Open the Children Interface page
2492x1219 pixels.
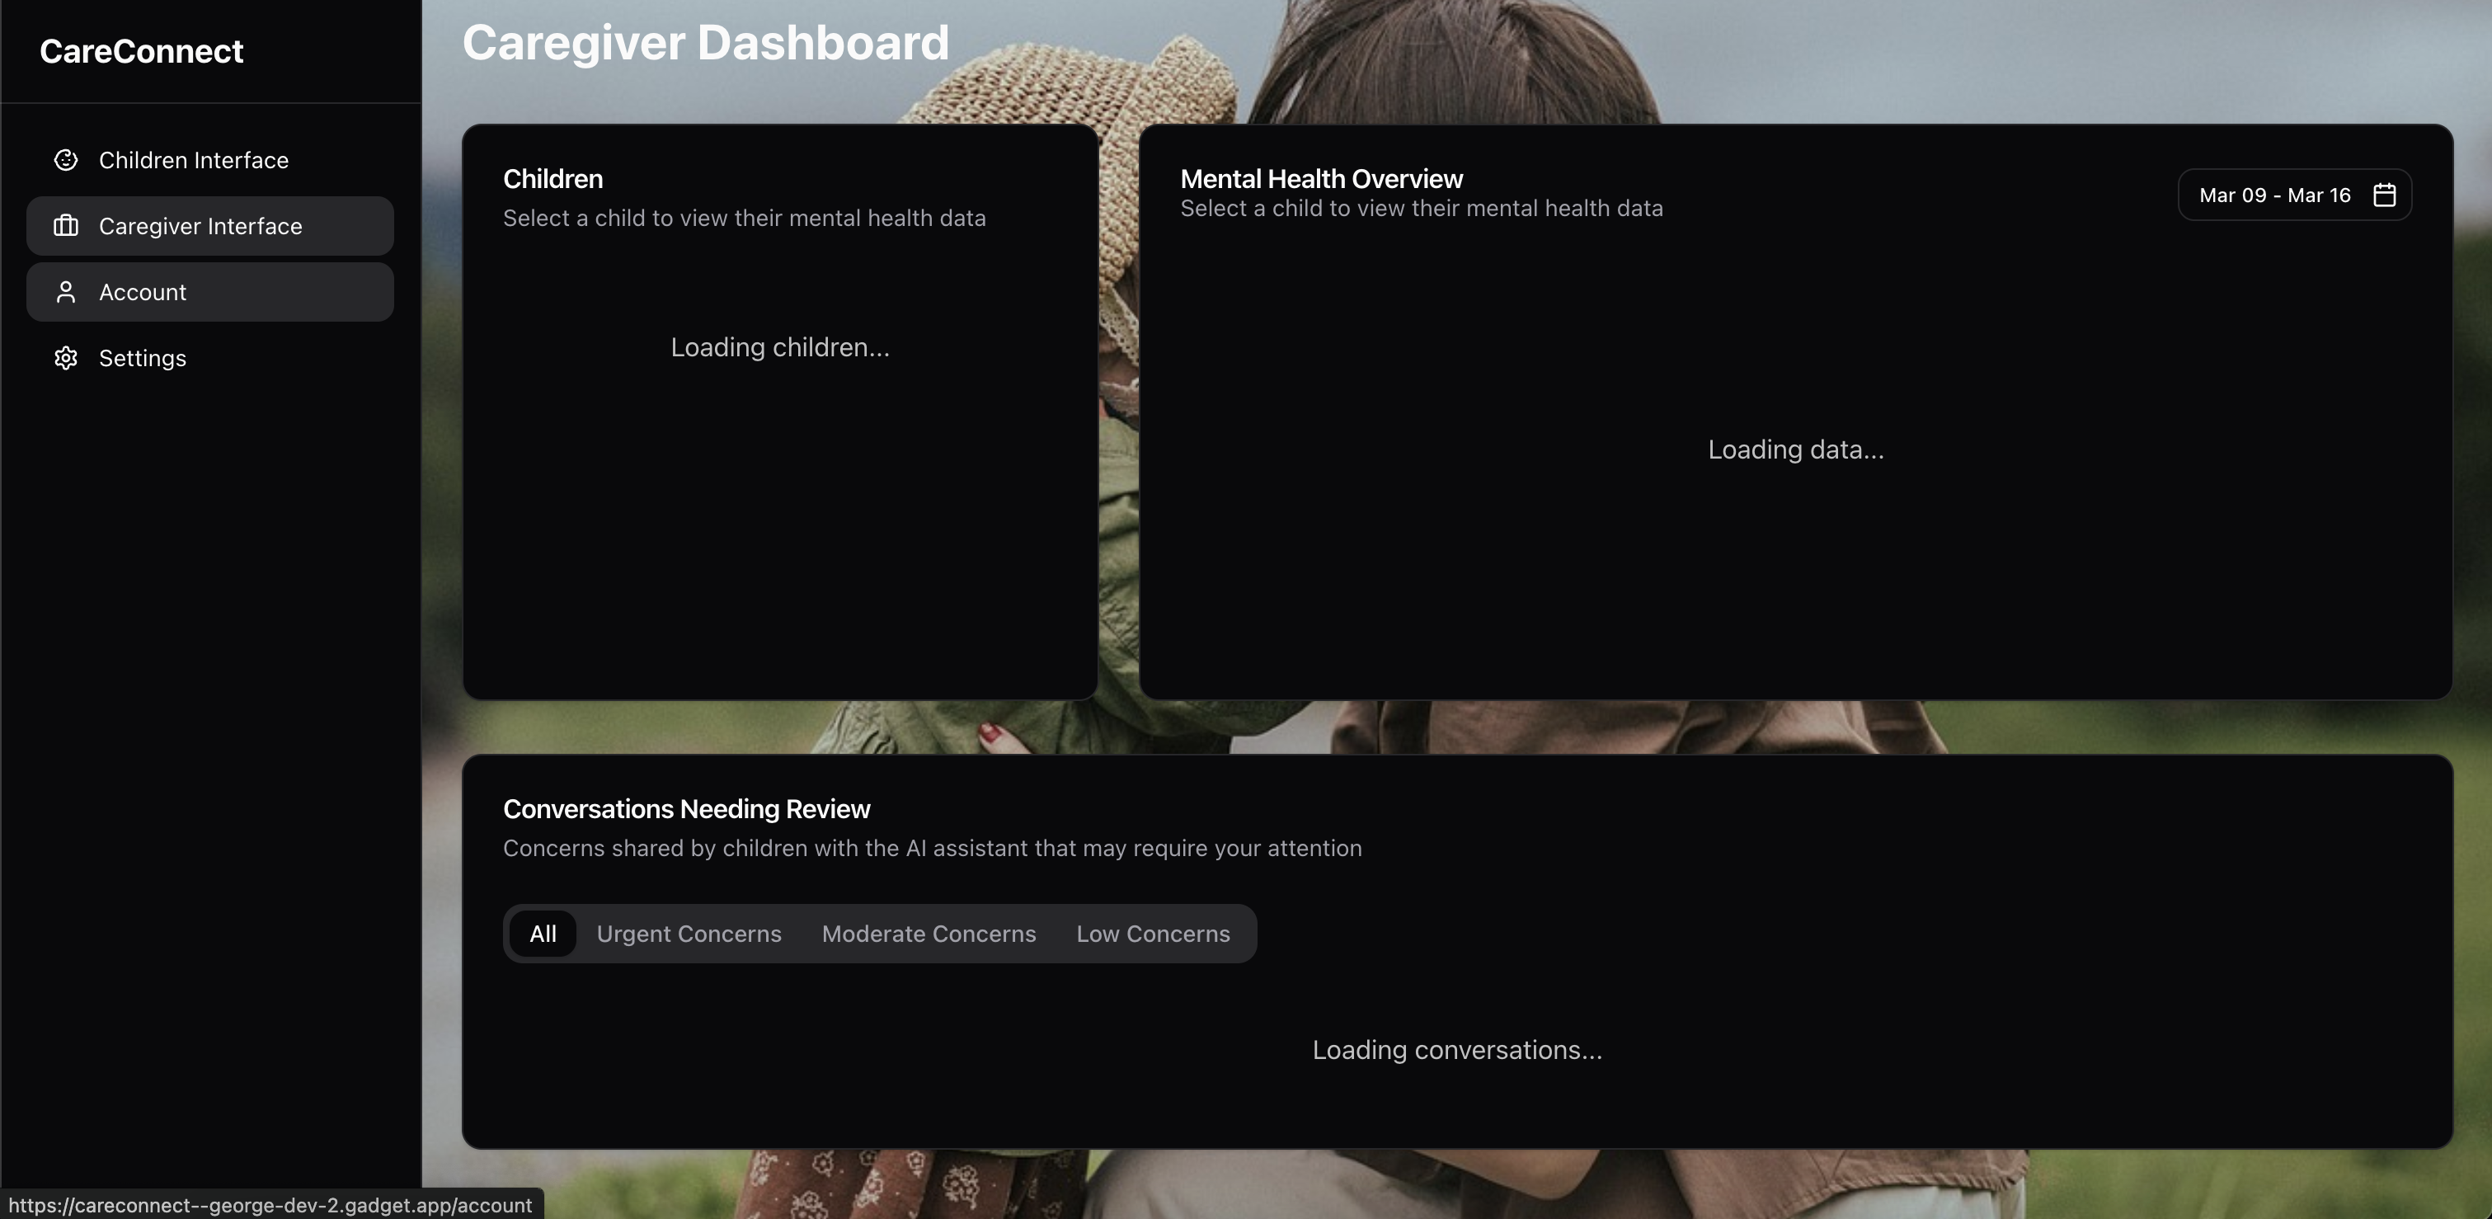pyautogui.click(x=194, y=161)
